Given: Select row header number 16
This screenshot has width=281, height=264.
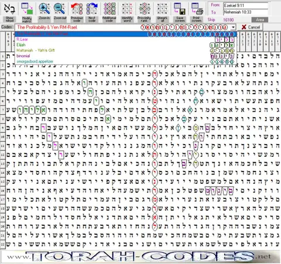Looking at the screenshot, I should [3, 190].
